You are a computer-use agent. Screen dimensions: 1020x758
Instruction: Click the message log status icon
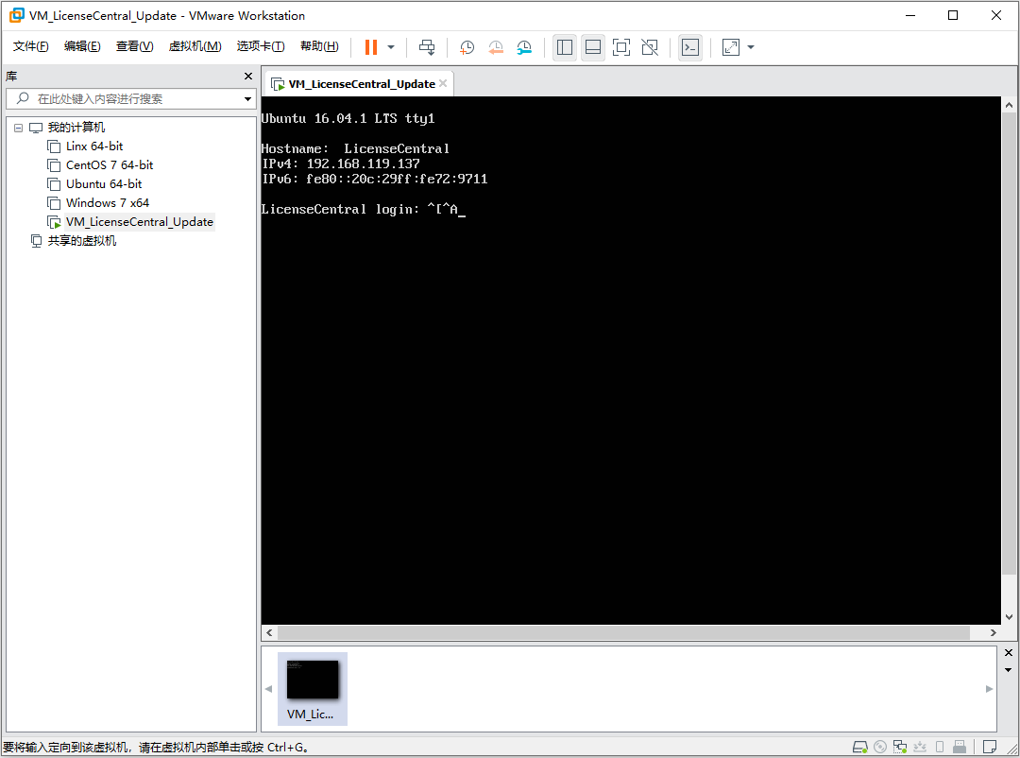click(x=990, y=747)
